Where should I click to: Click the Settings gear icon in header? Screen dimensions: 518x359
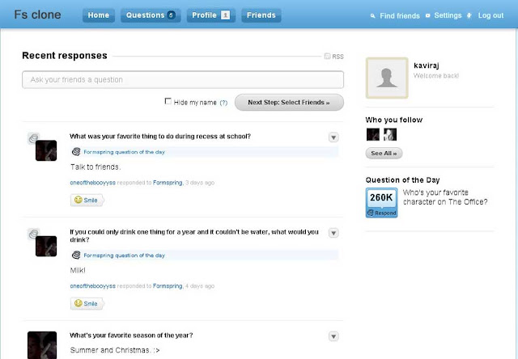pos(428,15)
